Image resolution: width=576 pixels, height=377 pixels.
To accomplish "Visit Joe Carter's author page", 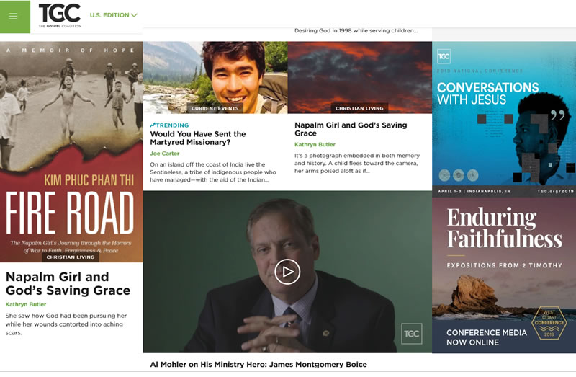I will pos(166,154).
